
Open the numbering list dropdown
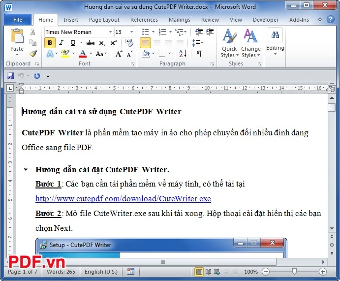pos(170,32)
